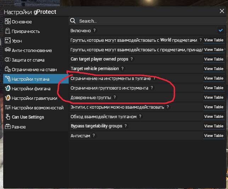Toggle the Включено checkbox
This screenshot has height=189, width=228.
221,31
